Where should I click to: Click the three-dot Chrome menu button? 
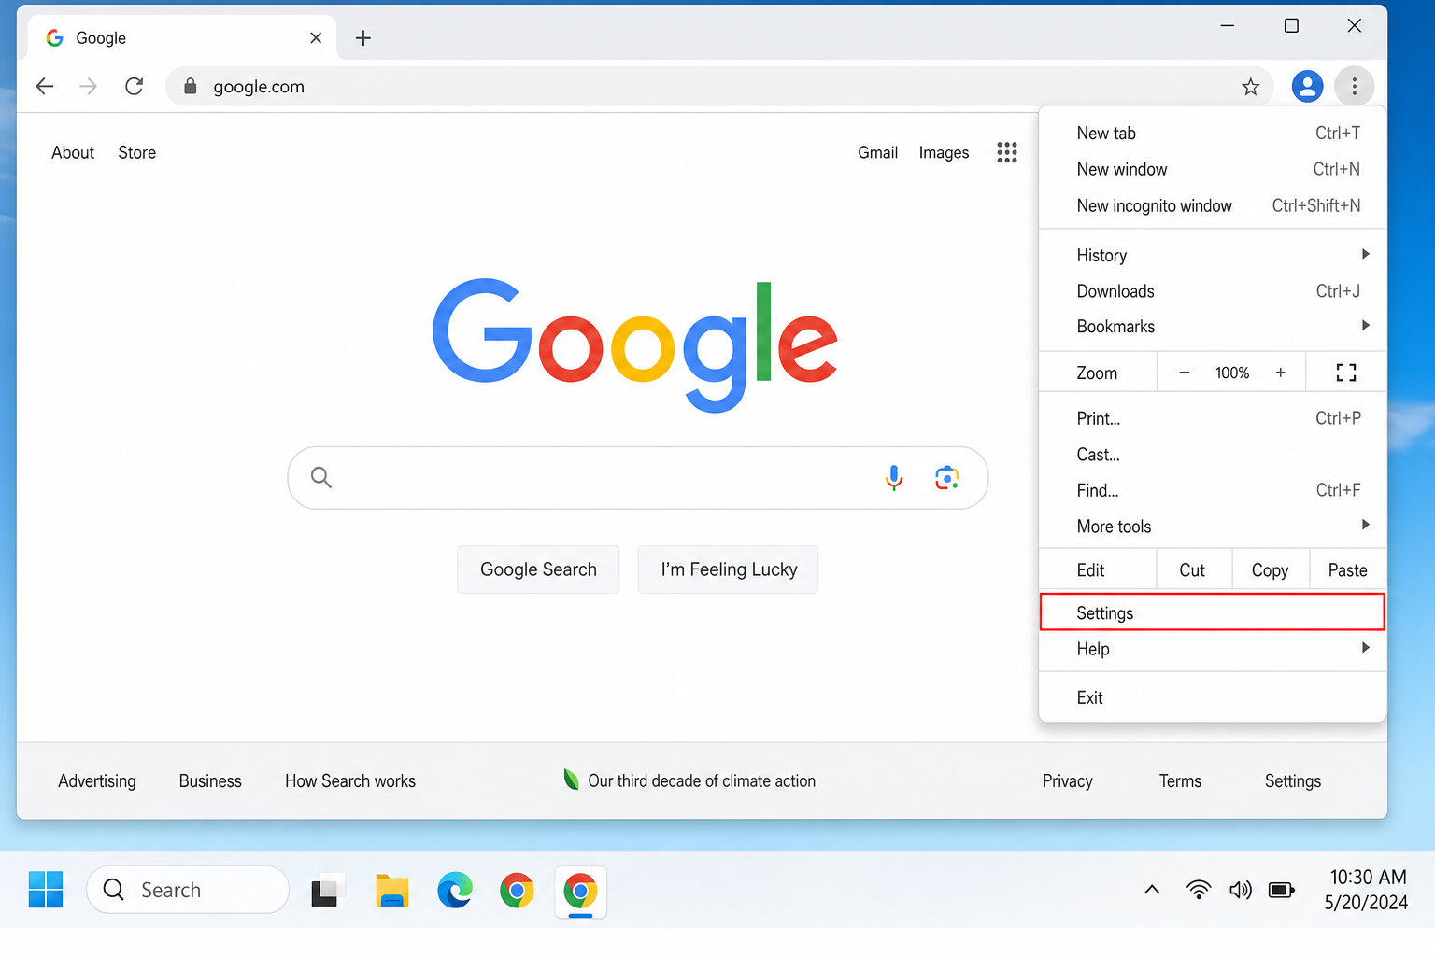pyautogui.click(x=1354, y=87)
